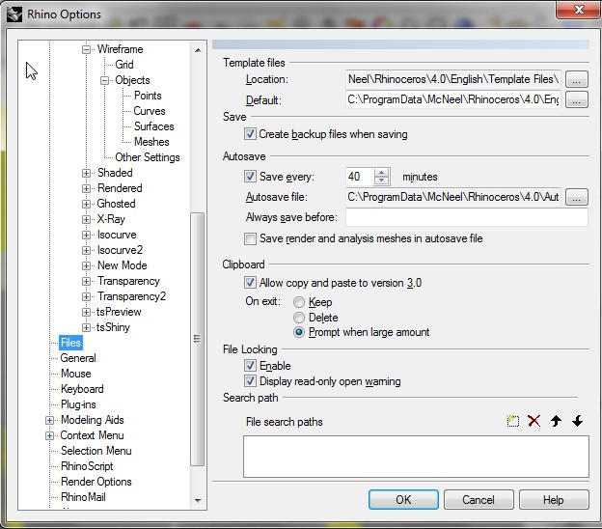Expand the Context Menu node
Viewport: 602px width, 529px height.
(49, 435)
